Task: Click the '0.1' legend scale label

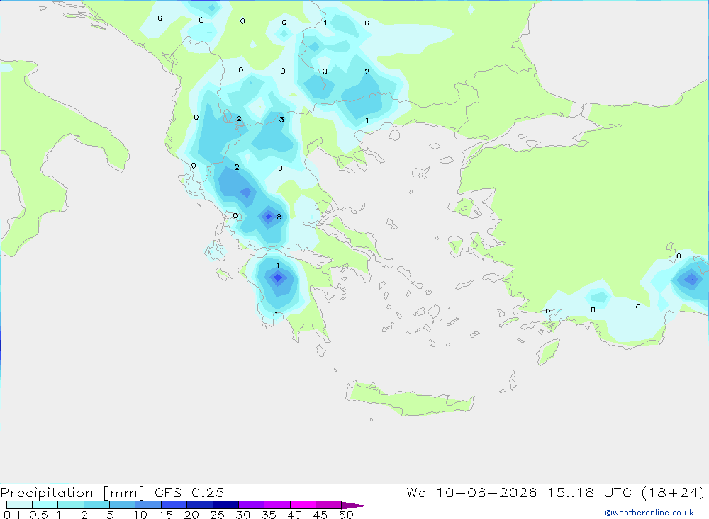Action: tap(12, 515)
